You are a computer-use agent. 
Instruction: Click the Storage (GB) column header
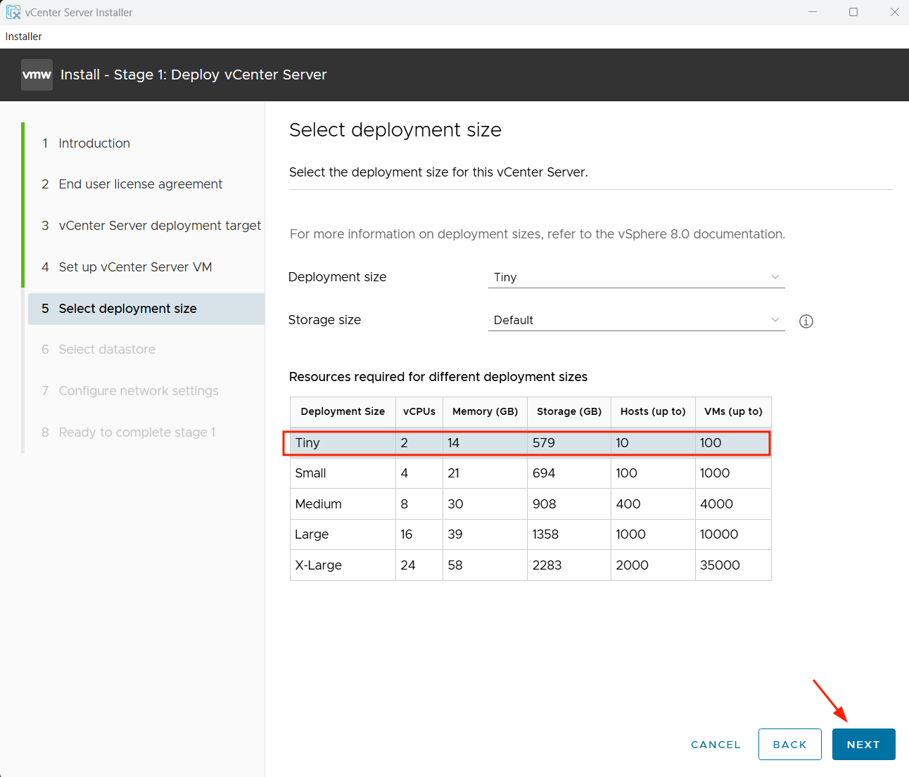[x=569, y=411]
